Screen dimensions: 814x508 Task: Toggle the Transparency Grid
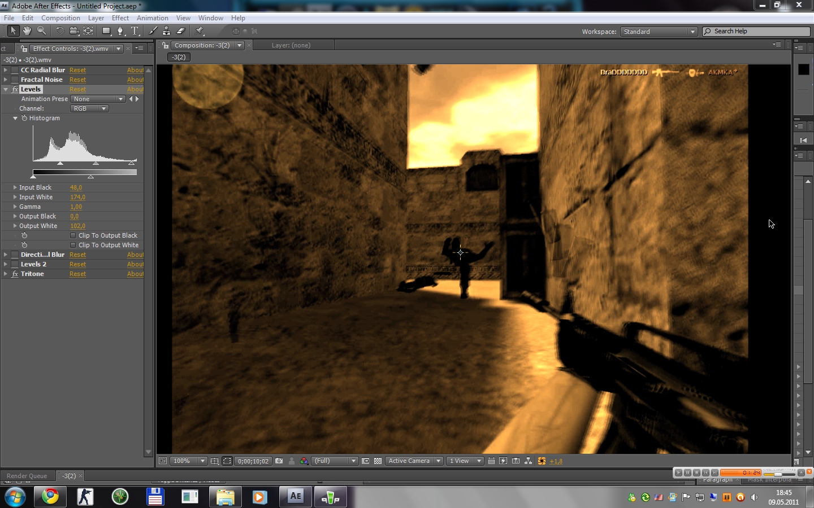point(378,461)
